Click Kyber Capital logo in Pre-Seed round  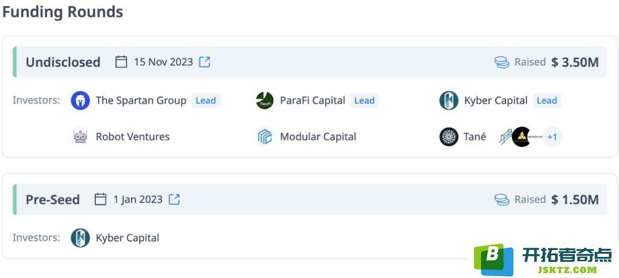tap(80, 238)
